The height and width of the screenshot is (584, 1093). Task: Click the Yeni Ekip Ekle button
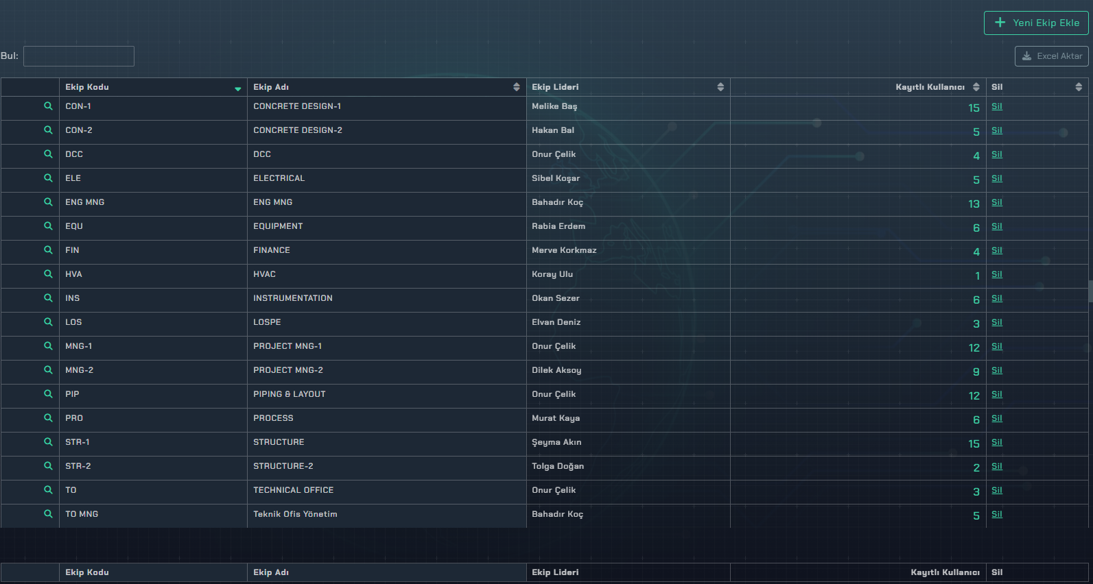point(1036,23)
